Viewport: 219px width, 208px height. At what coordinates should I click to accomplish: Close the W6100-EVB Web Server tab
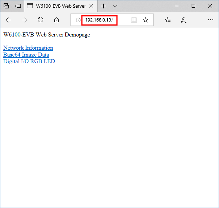coord(91,6)
